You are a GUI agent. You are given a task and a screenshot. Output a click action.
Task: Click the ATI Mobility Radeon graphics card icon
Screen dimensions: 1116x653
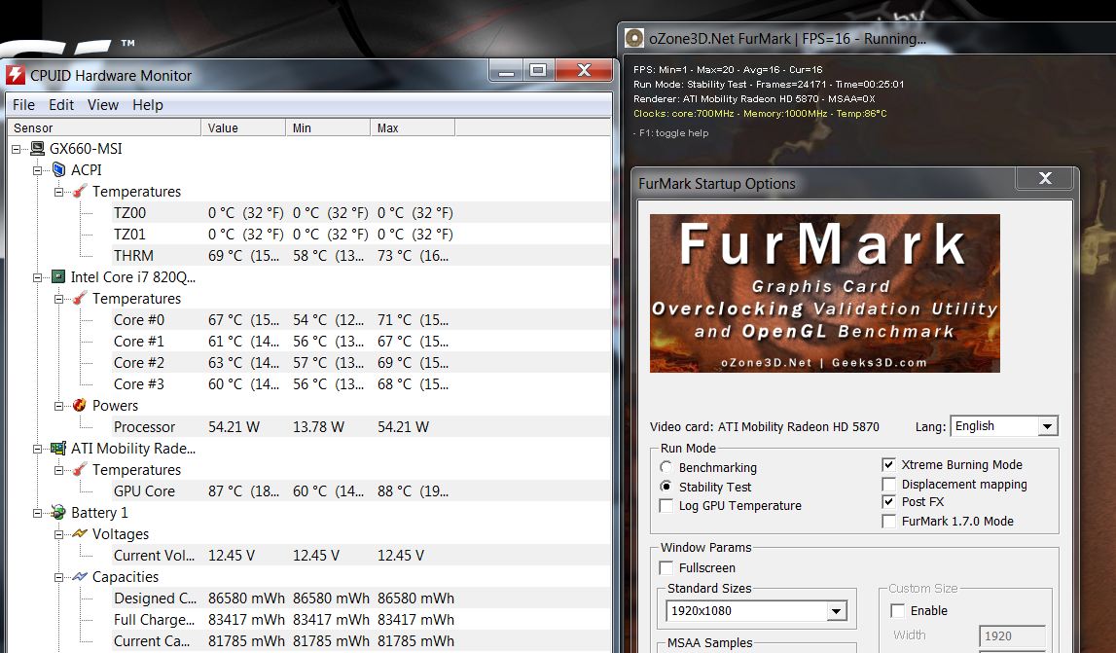pos(58,448)
